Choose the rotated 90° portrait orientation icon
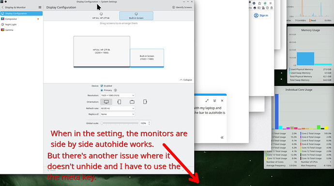 [x=119, y=102]
